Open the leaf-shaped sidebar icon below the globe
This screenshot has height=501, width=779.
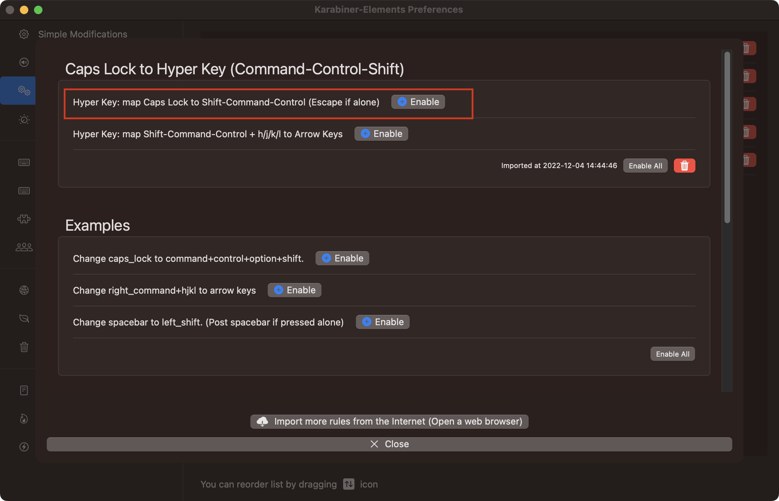24,318
